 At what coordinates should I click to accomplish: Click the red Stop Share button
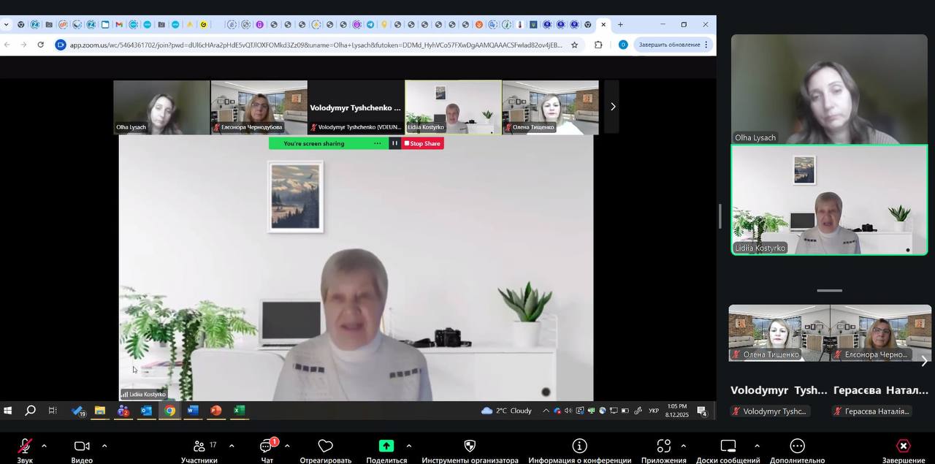[x=422, y=143]
